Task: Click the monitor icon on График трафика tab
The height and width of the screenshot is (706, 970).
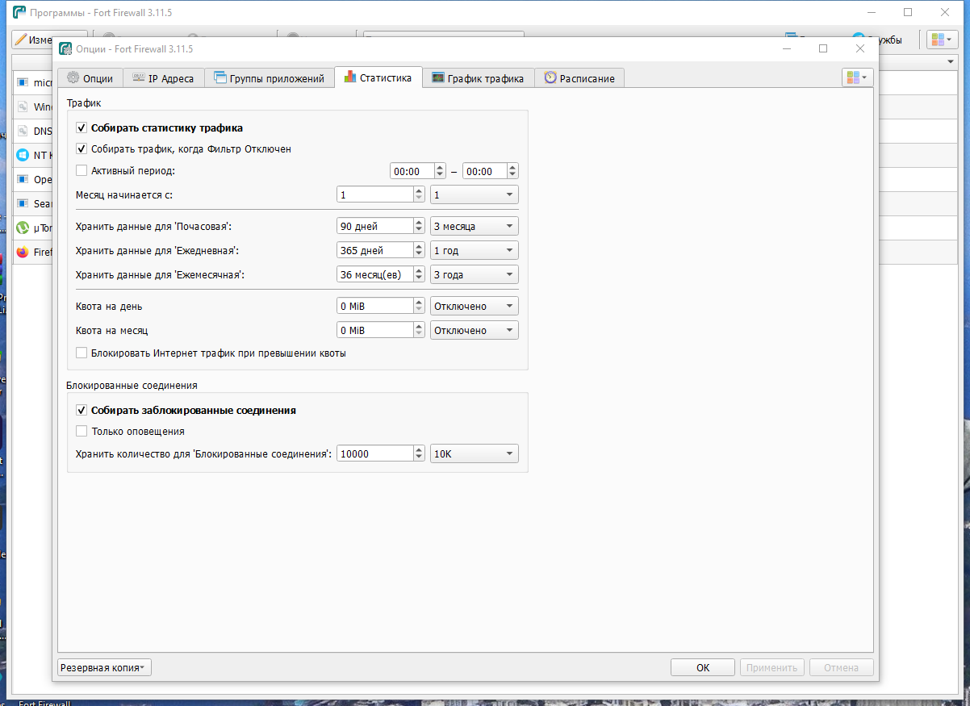Action: coord(437,78)
